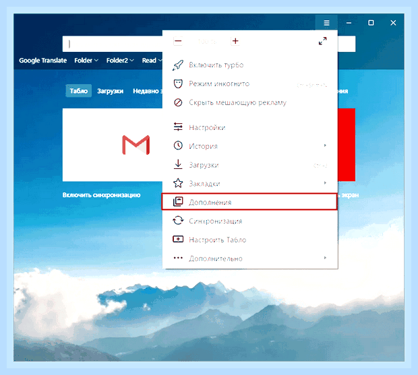Click the bookmarks star icon

click(178, 183)
